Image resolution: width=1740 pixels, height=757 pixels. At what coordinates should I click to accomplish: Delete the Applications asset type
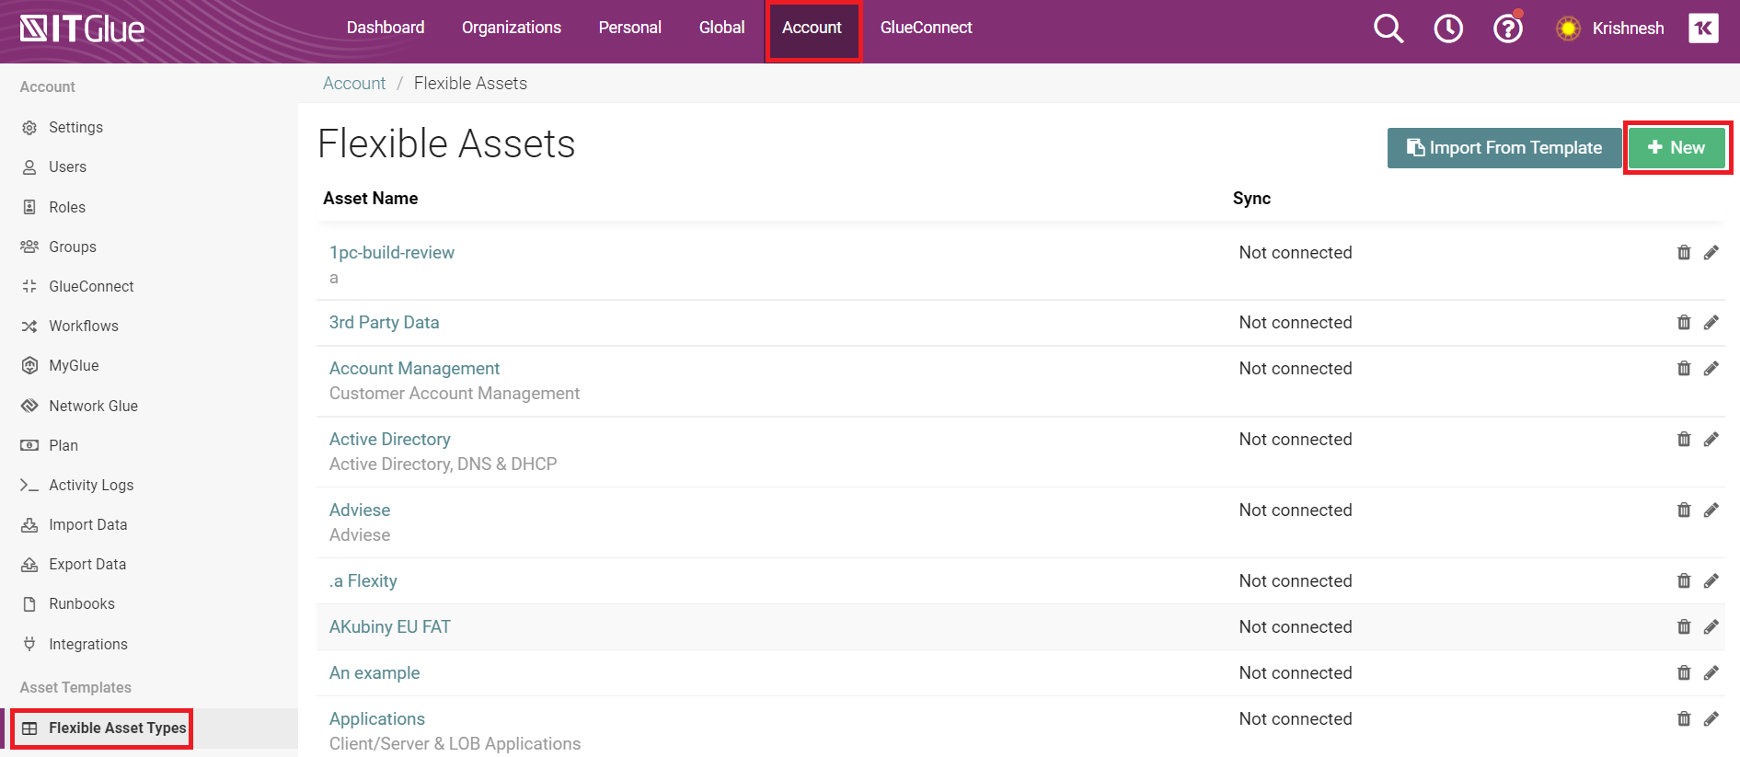(1684, 718)
